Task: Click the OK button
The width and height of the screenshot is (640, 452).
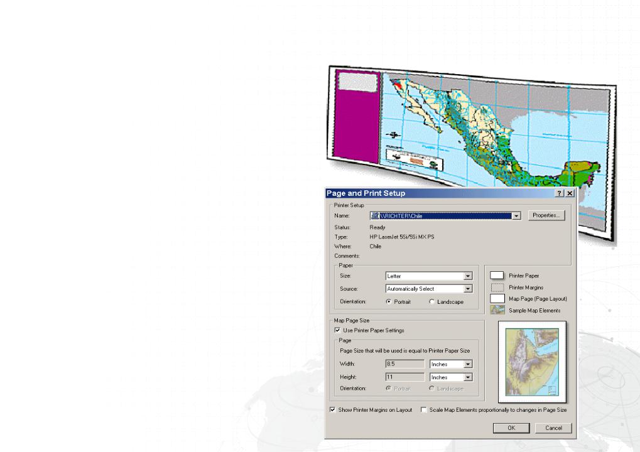Action: click(x=511, y=428)
